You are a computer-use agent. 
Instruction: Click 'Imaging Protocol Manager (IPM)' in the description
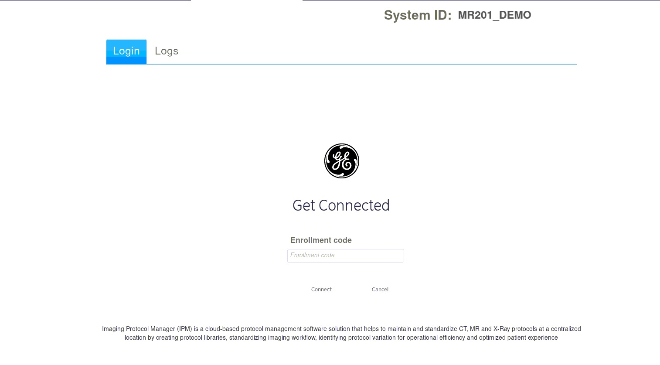[147, 329]
